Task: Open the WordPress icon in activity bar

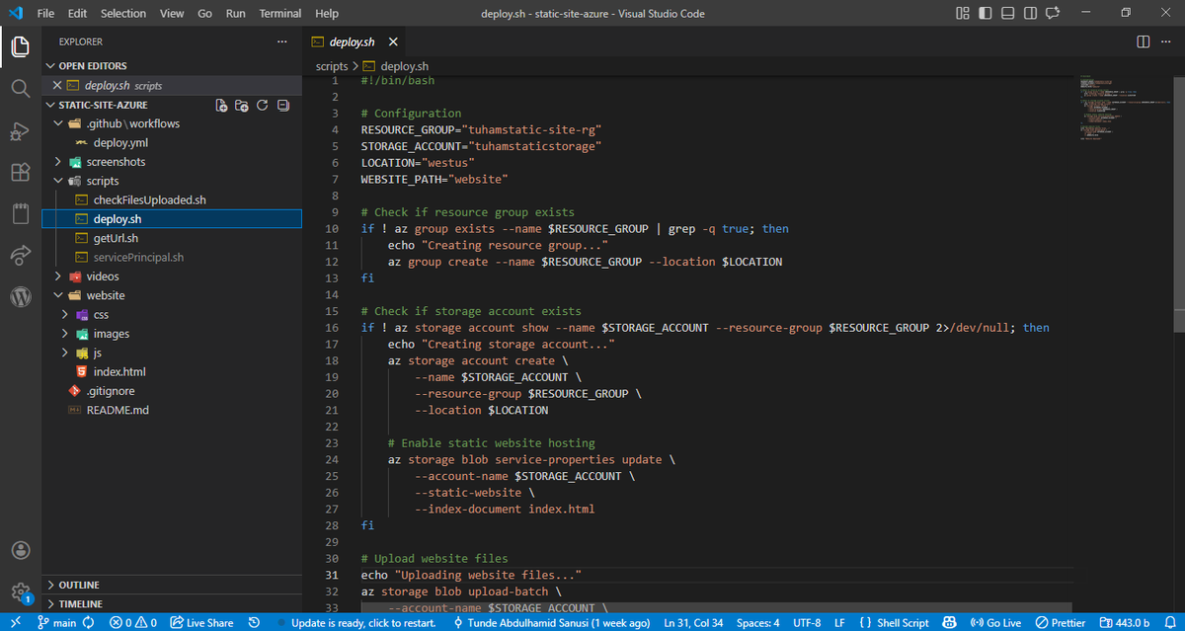Action: click(20, 297)
